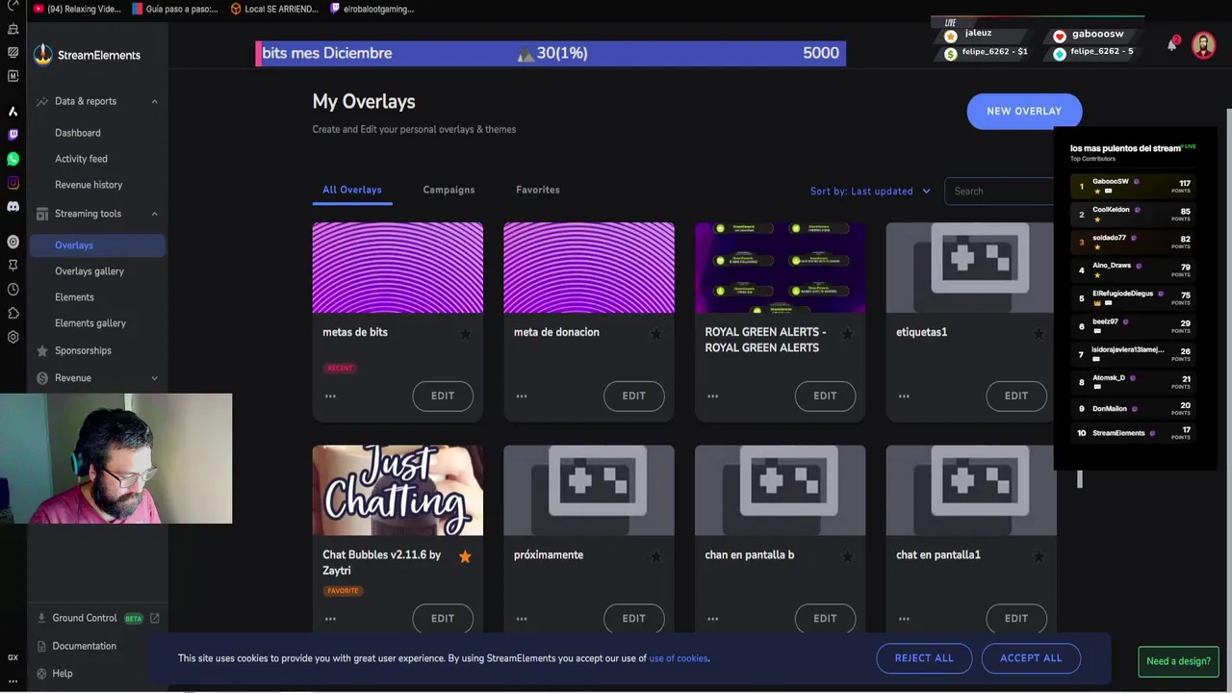Viewport: 1232px width, 693px height.
Task: Favorite the chan en pantalla b star
Action: tap(847, 556)
